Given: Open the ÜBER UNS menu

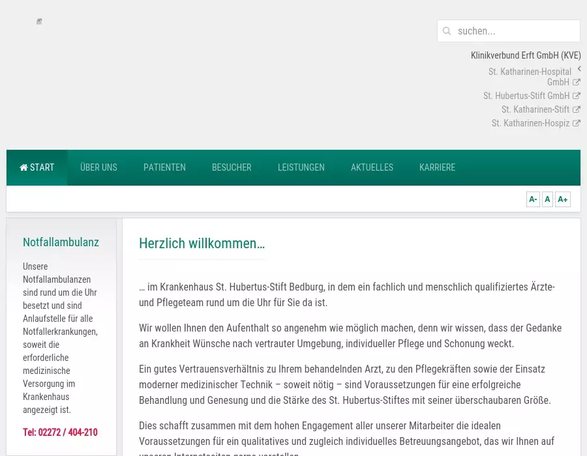Looking at the screenshot, I should (x=98, y=167).
